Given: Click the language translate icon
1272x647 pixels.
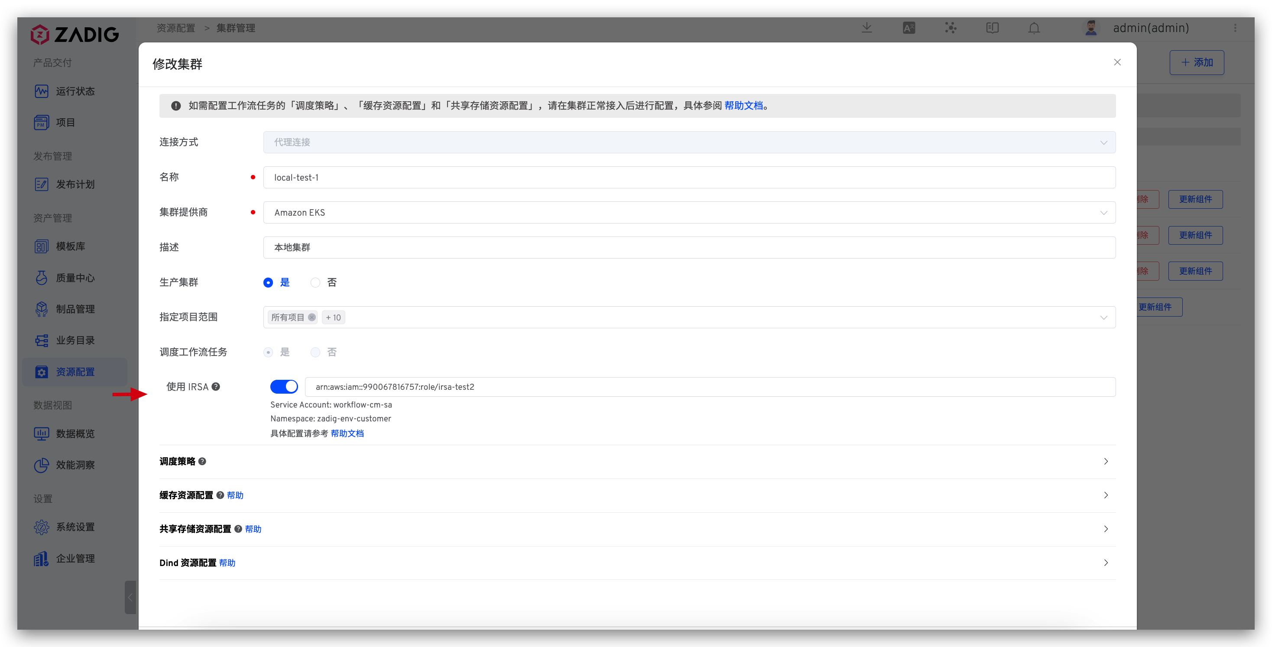Looking at the screenshot, I should pyautogui.click(x=909, y=28).
